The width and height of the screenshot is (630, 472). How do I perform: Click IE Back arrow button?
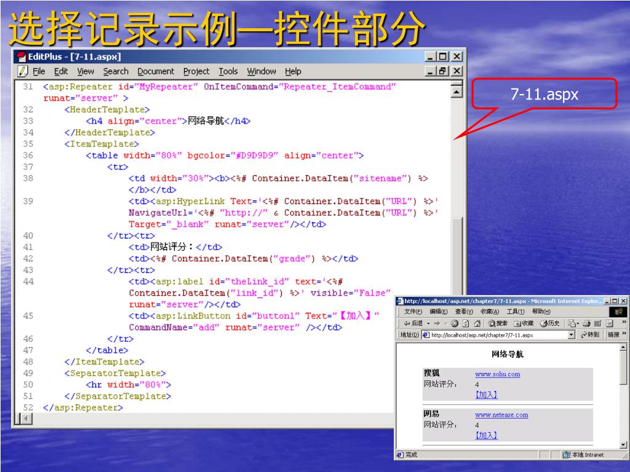click(413, 323)
